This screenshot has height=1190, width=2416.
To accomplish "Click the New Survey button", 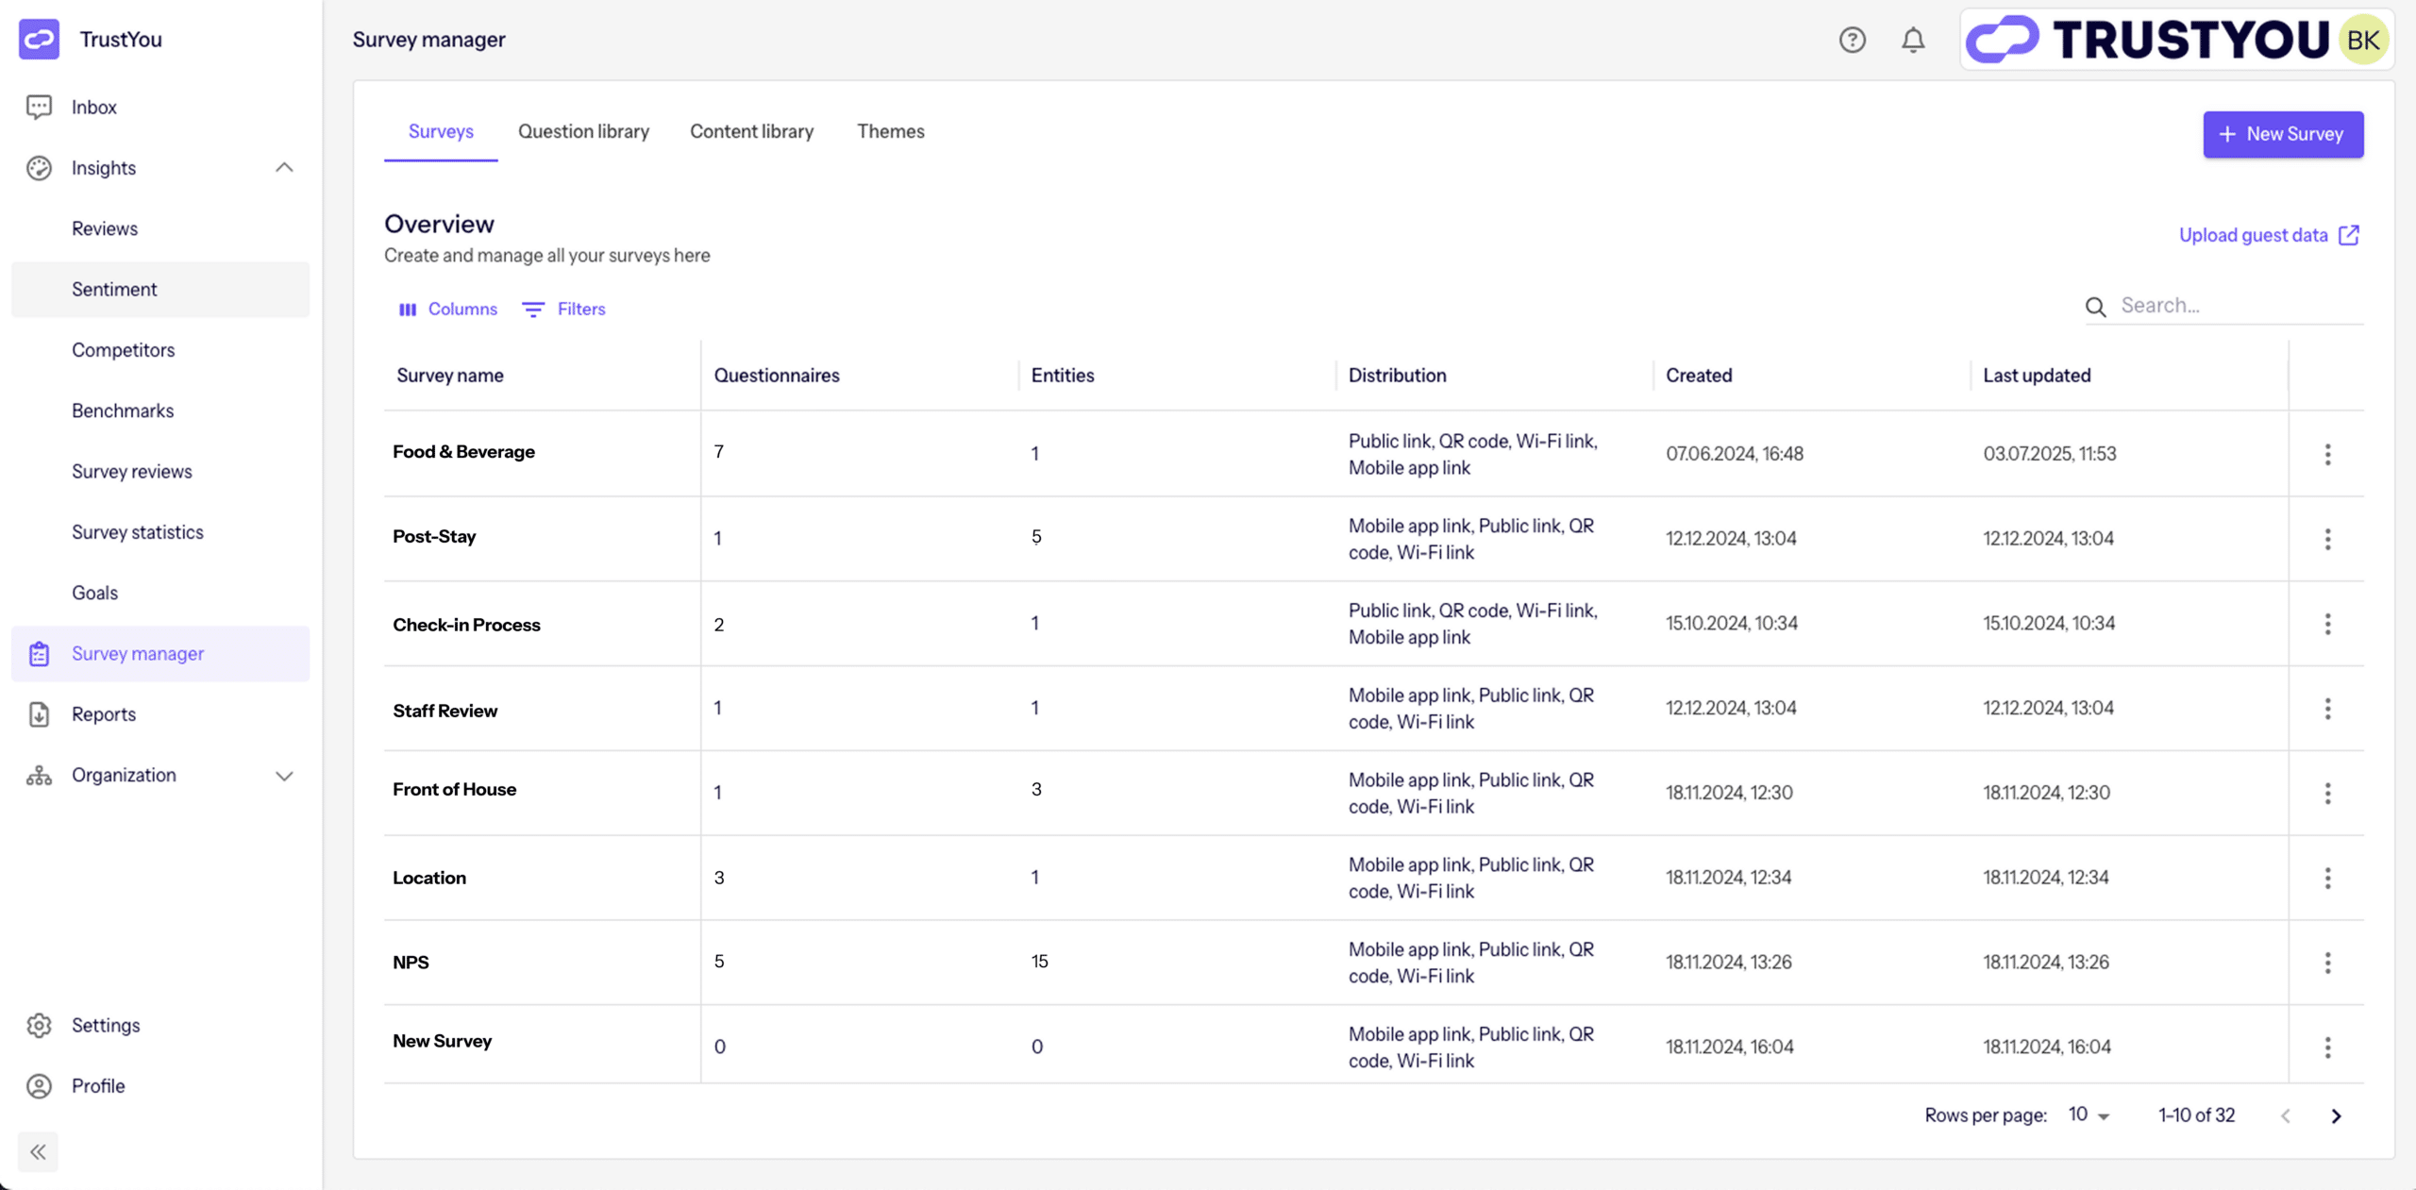I will click(x=2282, y=134).
